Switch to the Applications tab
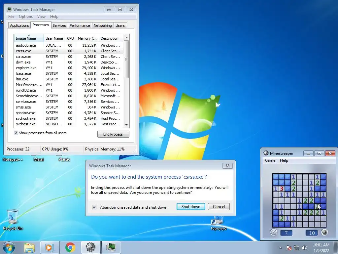Viewport: 338px width, 254px height. (19, 25)
